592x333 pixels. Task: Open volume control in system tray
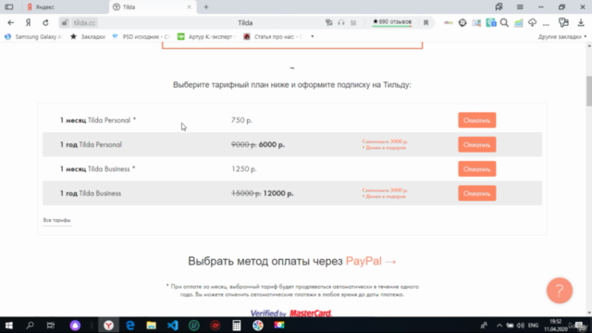(521, 326)
